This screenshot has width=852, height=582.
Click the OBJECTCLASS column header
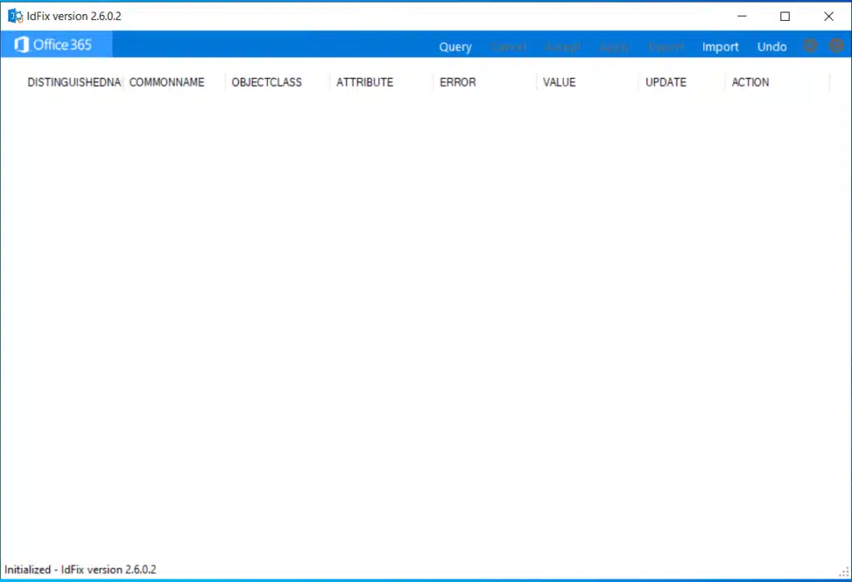coord(266,82)
